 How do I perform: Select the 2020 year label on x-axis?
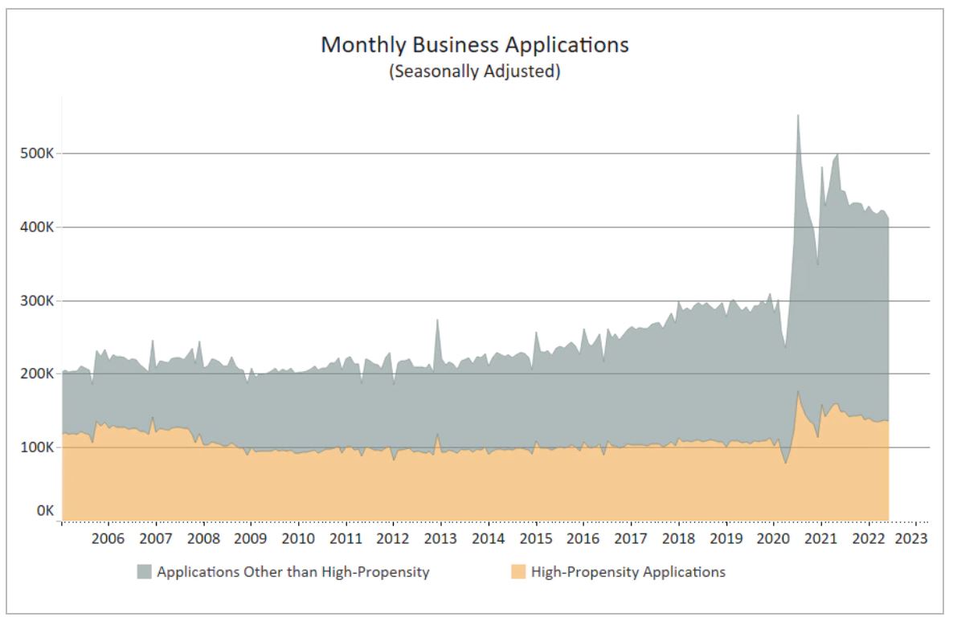(774, 538)
